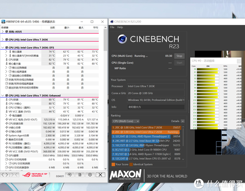Expand the 核心温度 row
Viewport: 245px width, 191px height.
6,51
